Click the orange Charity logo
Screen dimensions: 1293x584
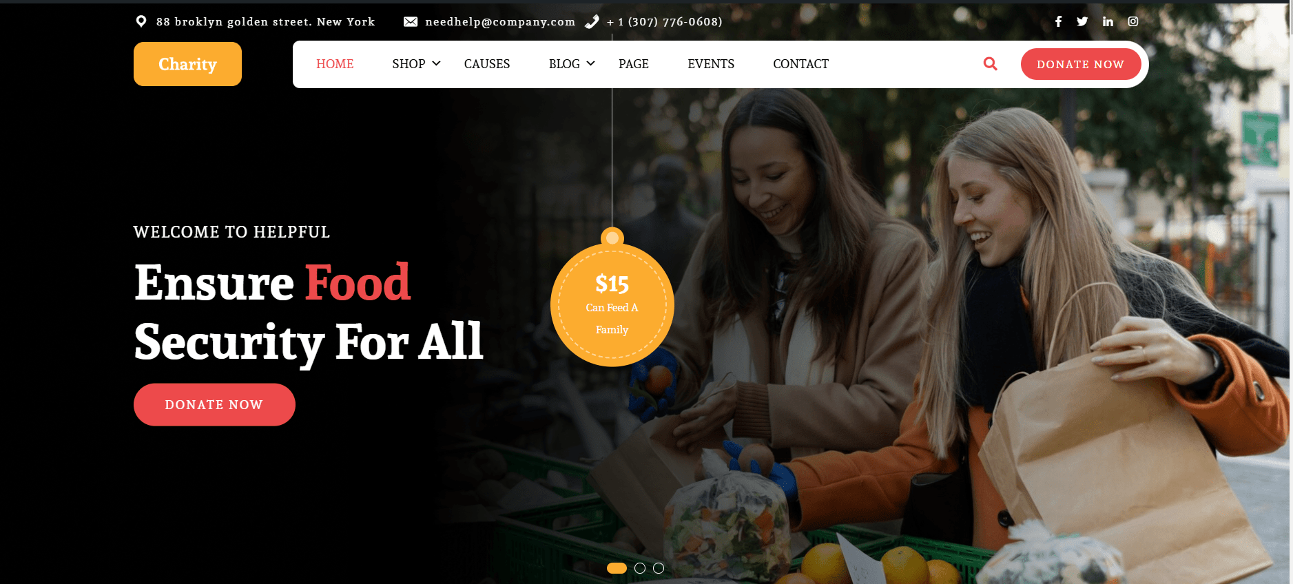click(187, 64)
